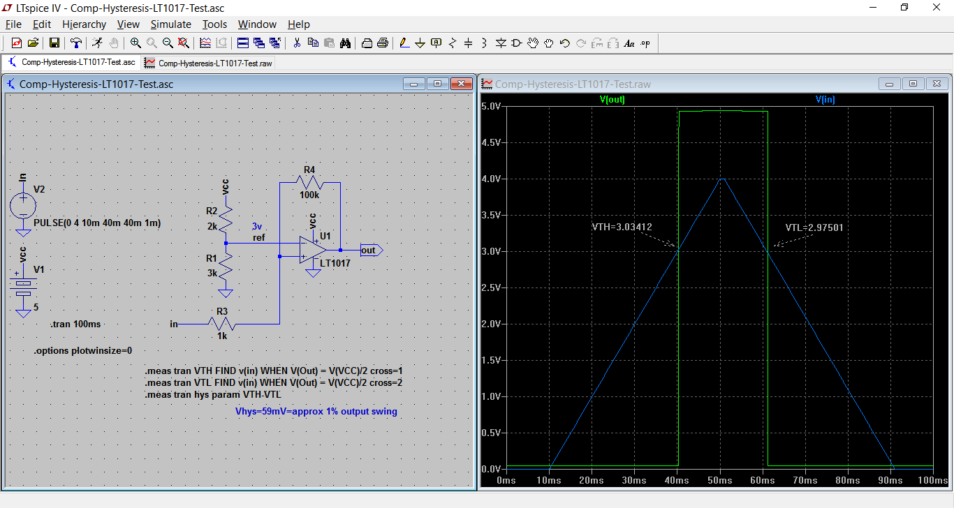The image size is (954, 508).
Task: Select the Move hand tool
Action: point(533,43)
